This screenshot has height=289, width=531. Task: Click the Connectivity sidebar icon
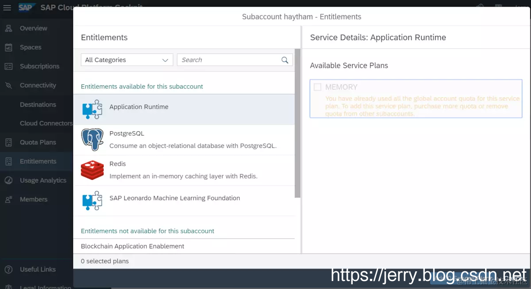coord(8,85)
